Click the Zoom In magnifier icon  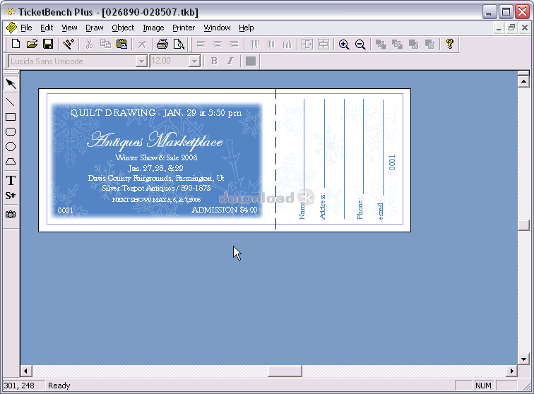[x=344, y=44]
